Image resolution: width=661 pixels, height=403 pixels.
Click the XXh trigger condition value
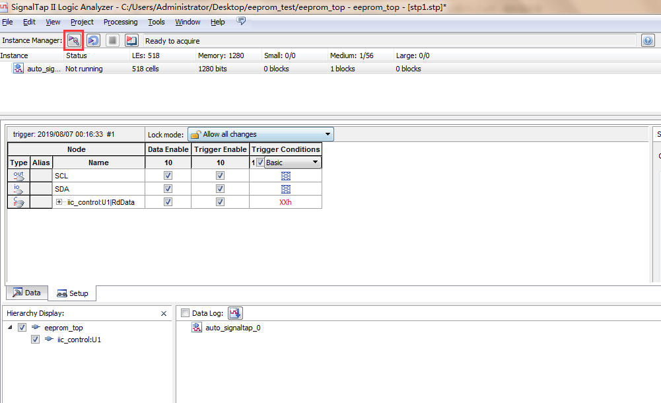coord(285,202)
